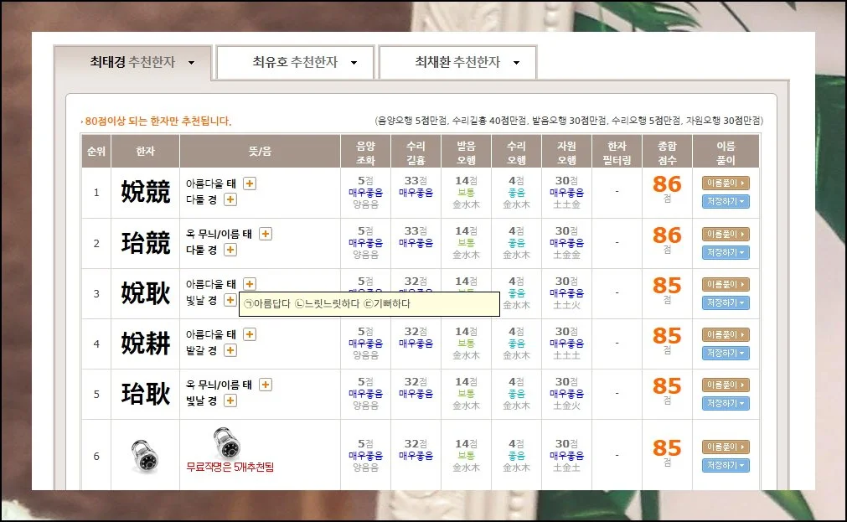Image resolution: width=847 pixels, height=522 pixels.
Task: Click the lock icon in rank 6 한자 column
Action: 145,456
